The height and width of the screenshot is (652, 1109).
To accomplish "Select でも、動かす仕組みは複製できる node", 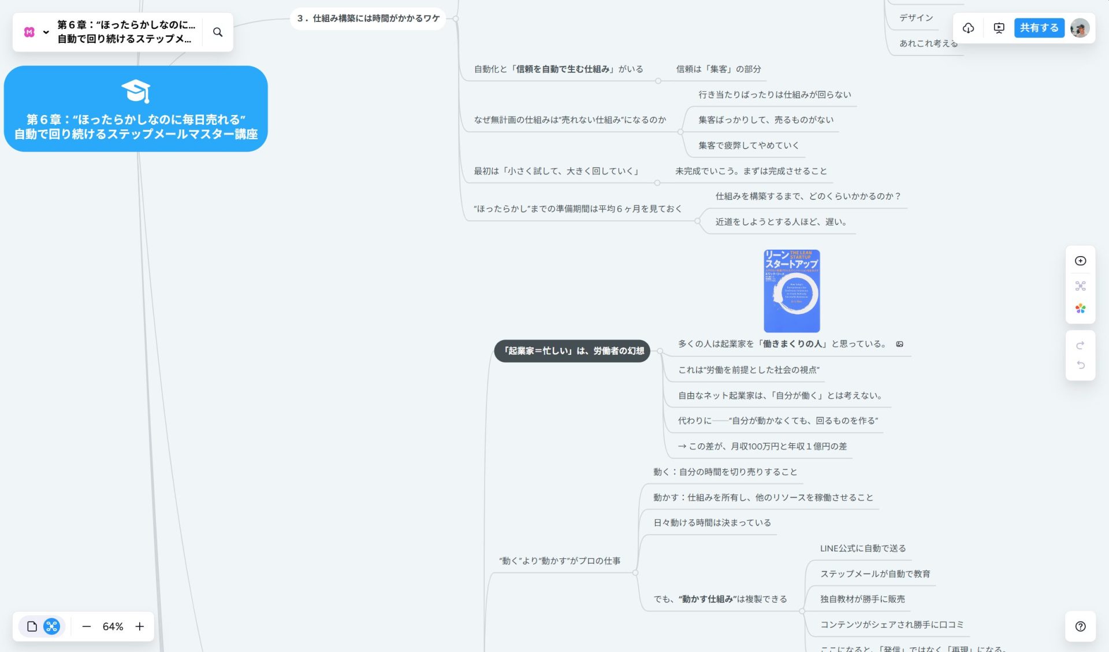I will point(720,599).
